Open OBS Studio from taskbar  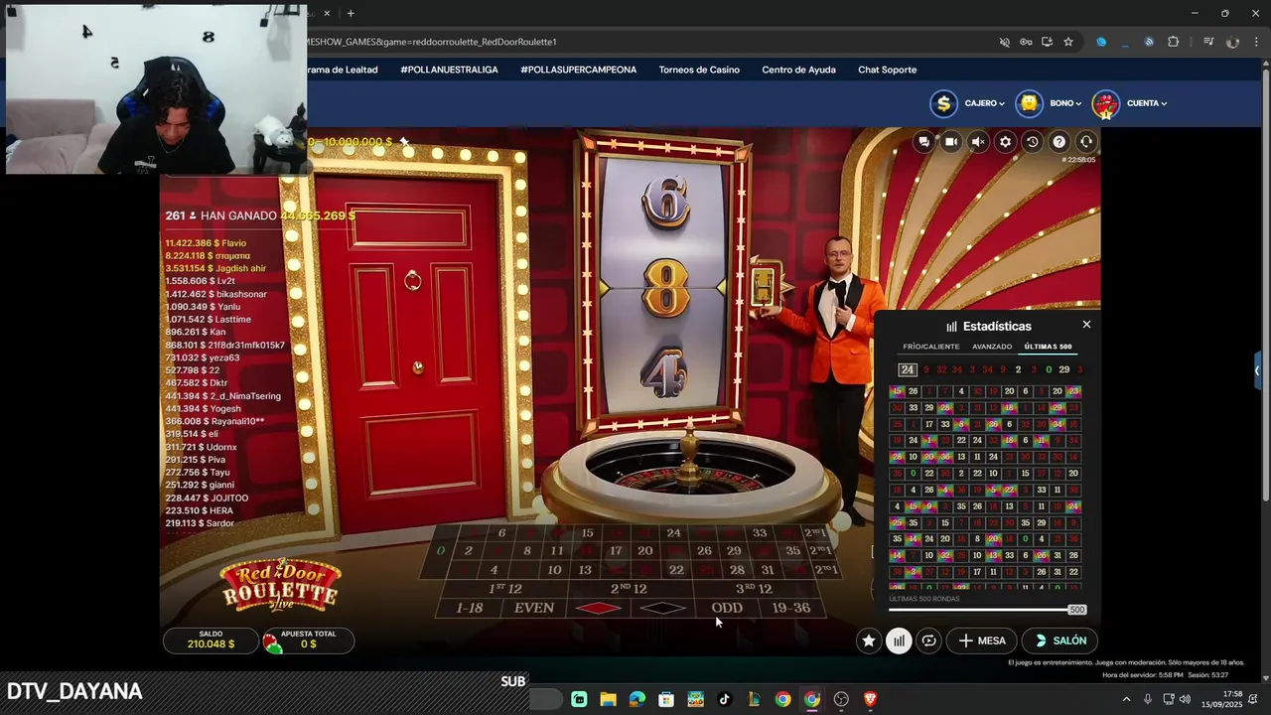point(841,699)
